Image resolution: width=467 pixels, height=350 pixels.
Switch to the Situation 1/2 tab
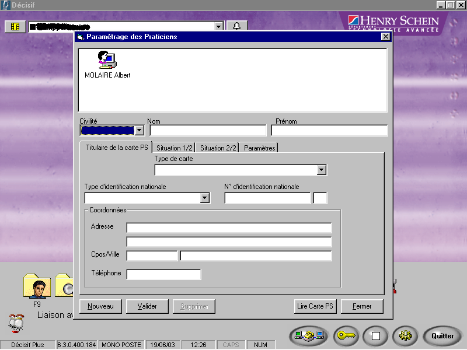[174, 148]
